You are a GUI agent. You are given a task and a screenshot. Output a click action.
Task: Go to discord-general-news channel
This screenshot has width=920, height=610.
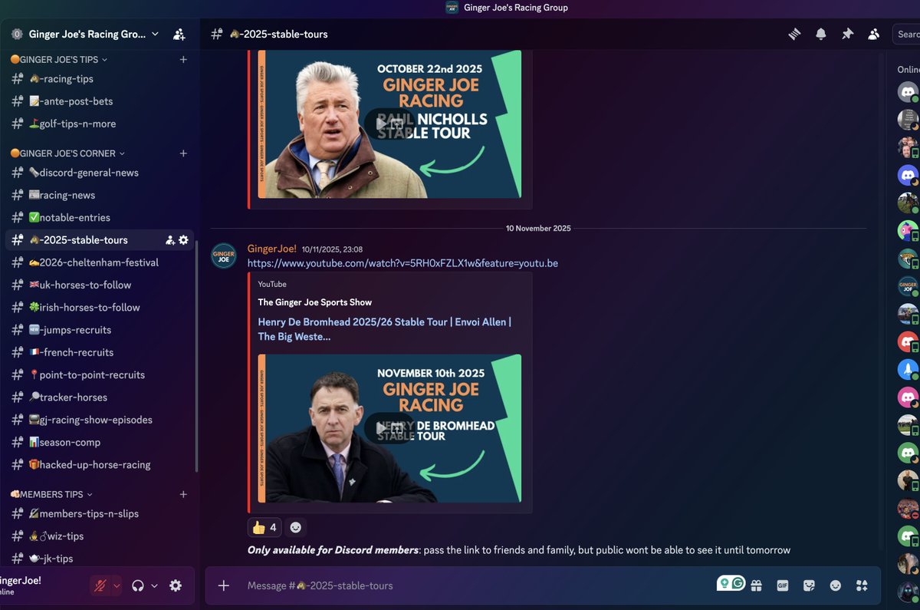coord(100,173)
